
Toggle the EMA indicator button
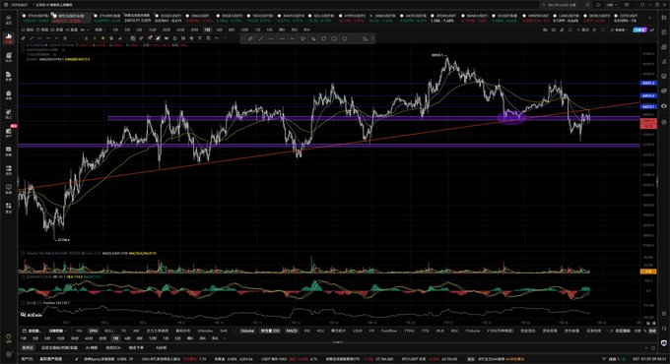94,331
